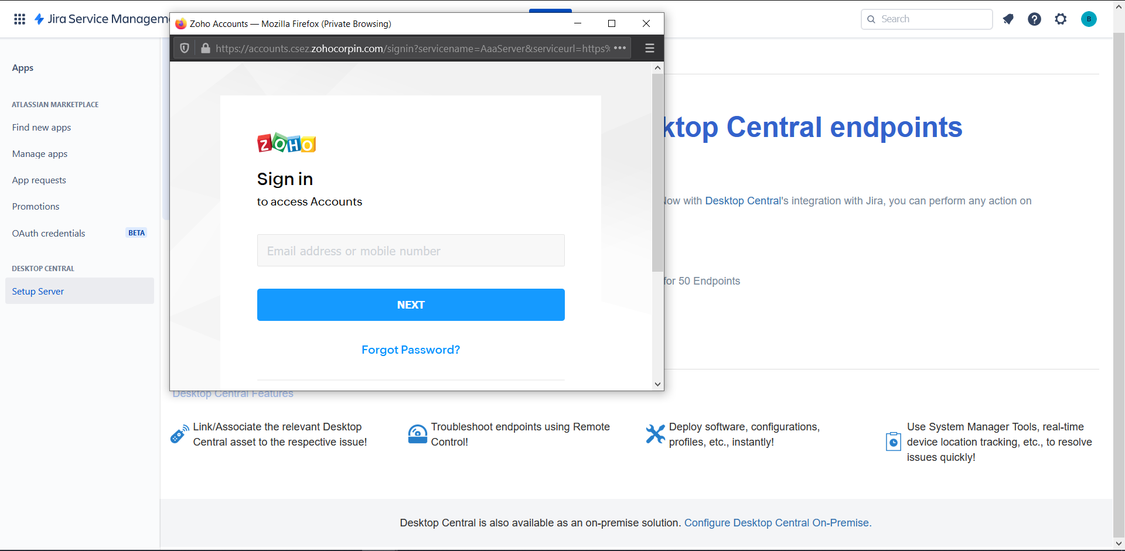
Task: Click the link/associate asset feature icon
Action: tap(180, 434)
